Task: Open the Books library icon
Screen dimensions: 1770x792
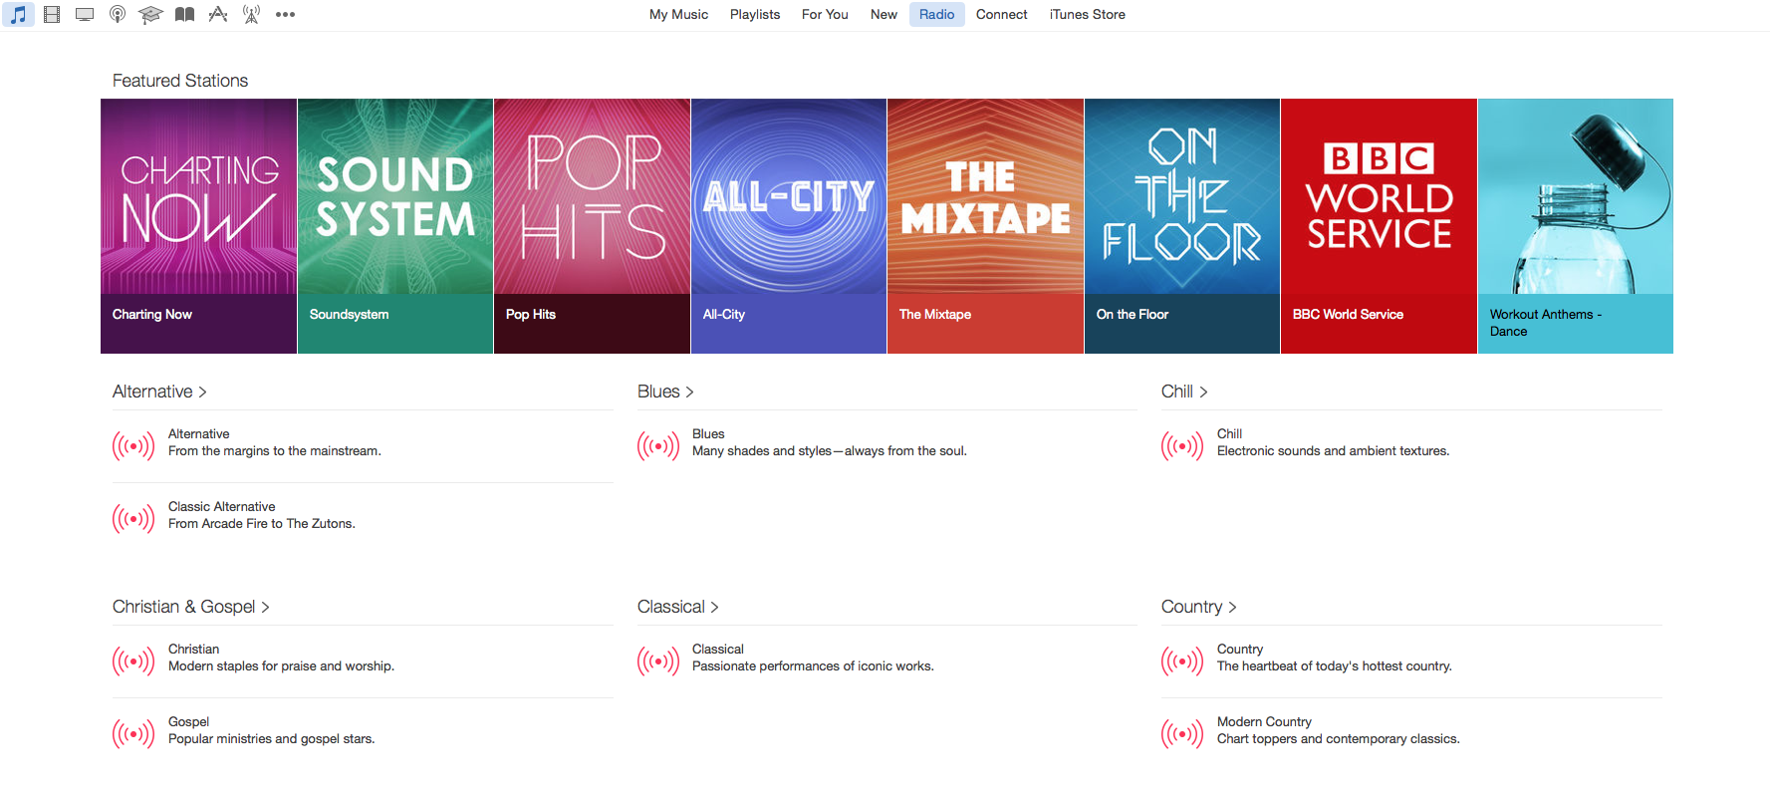Action: tap(184, 15)
